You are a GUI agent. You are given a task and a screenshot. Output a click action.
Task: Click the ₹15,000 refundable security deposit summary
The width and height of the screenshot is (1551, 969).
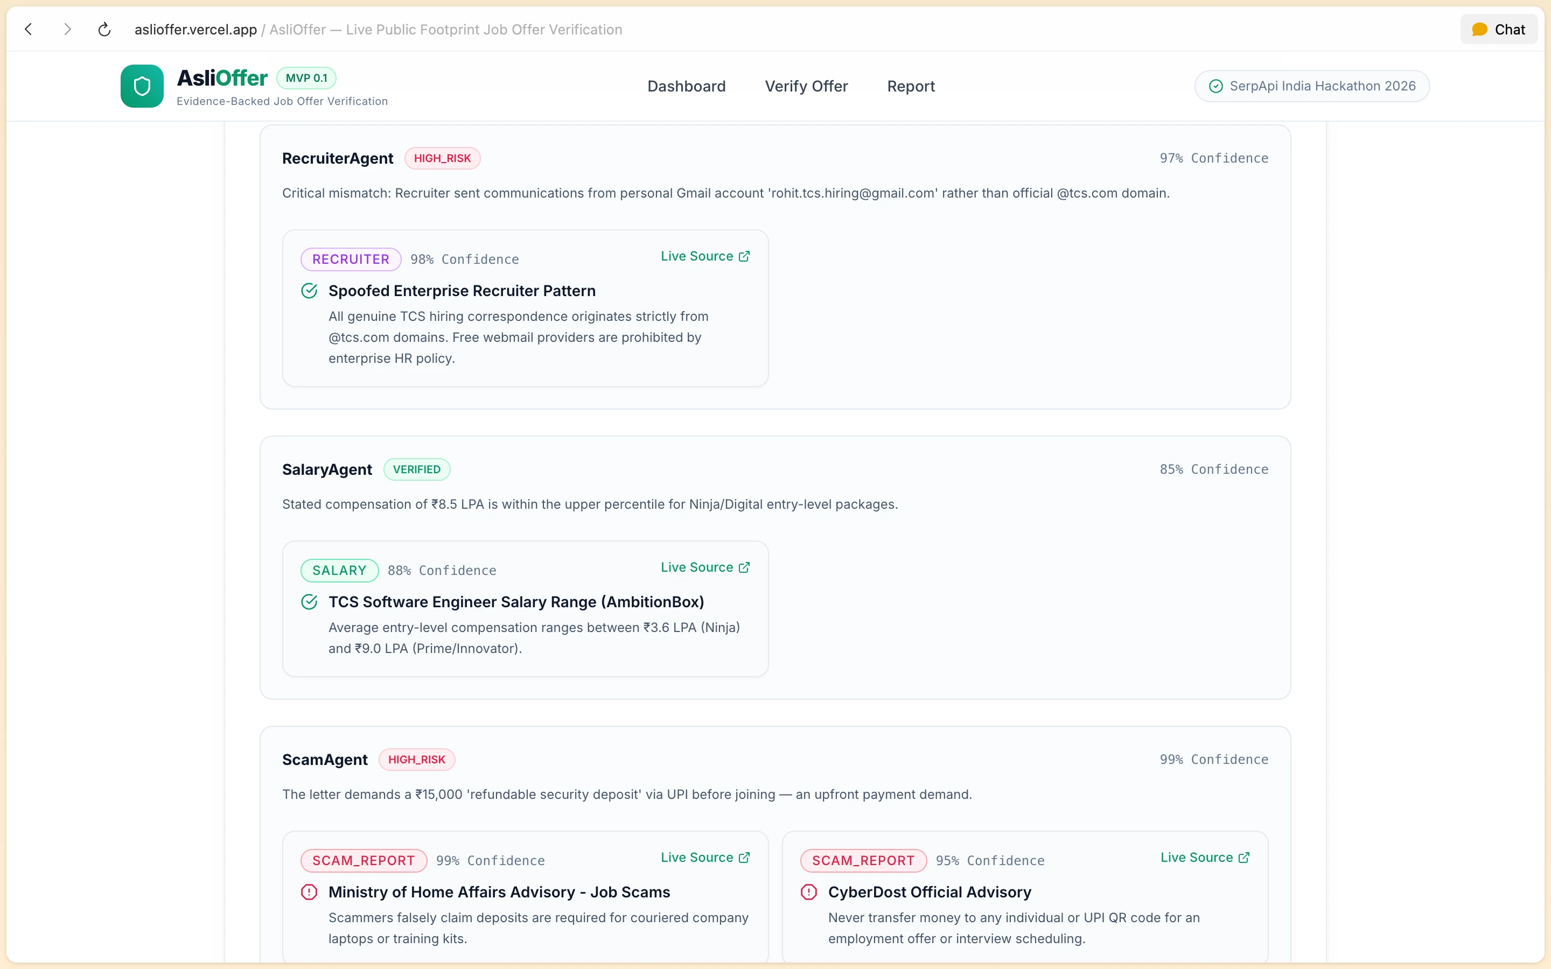point(627,795)
